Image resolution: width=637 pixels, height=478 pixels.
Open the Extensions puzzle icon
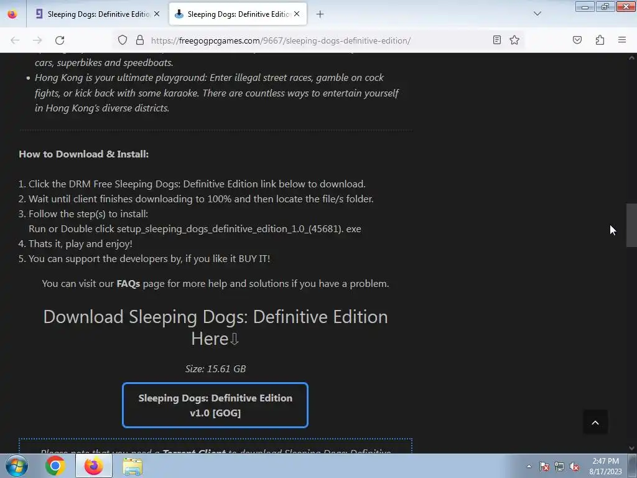pos(600,40)
